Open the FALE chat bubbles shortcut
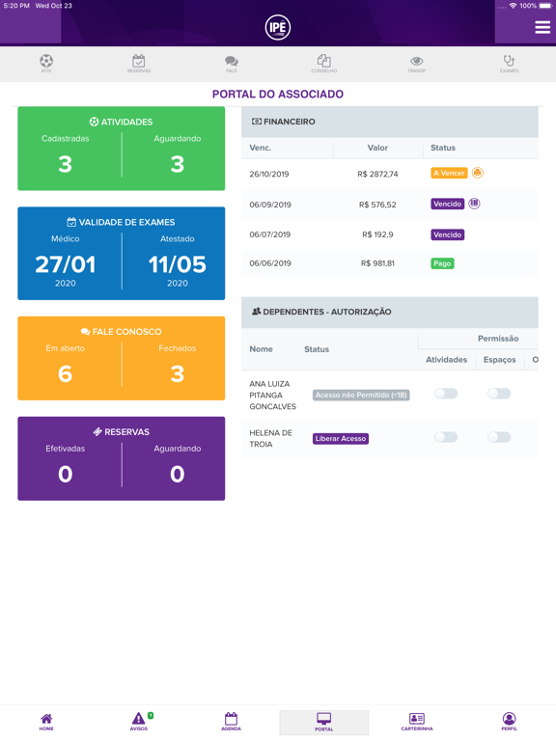This screenshot has width=556, height=741. (232, 64)
